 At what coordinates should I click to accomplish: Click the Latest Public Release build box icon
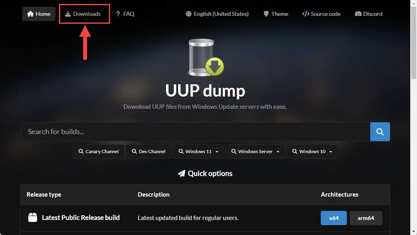(33, 218)
